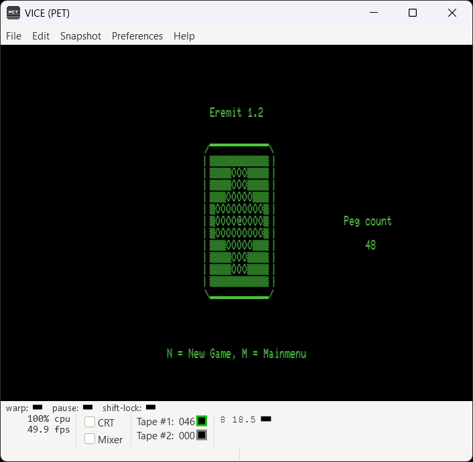The width and height of the screenshot is (473, 462).
Task: Open the Preferences menu
Action: tap(137, 36)
